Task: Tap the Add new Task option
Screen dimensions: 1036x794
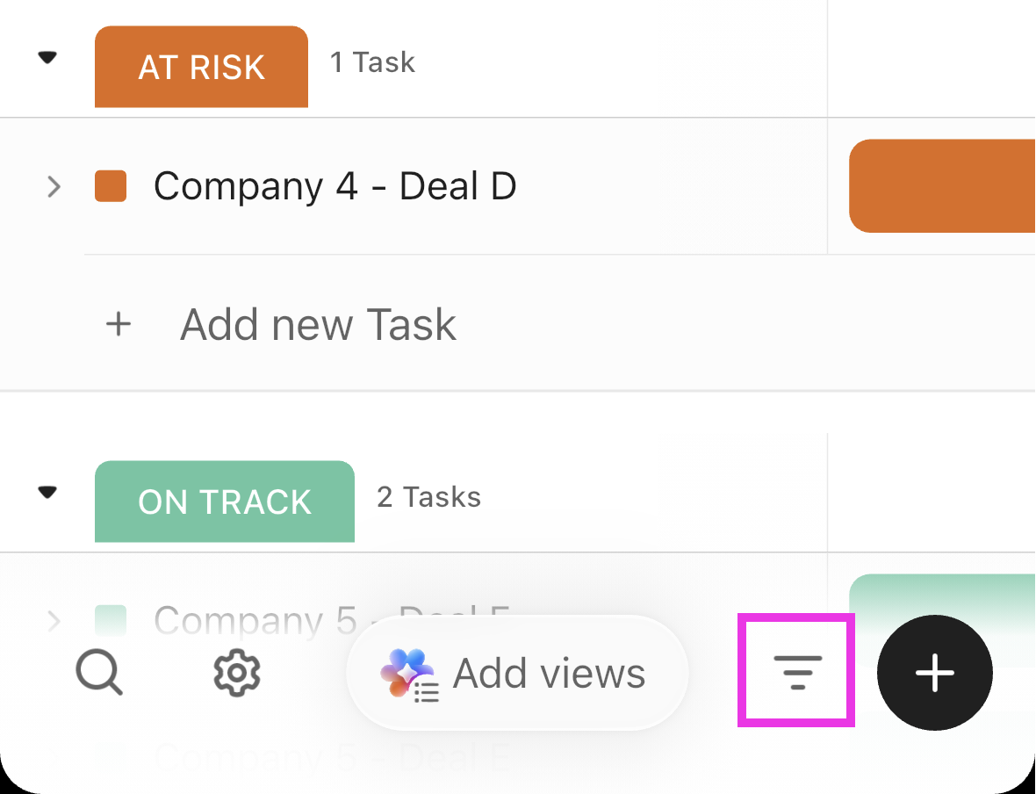Action: [x=318, y=324]
